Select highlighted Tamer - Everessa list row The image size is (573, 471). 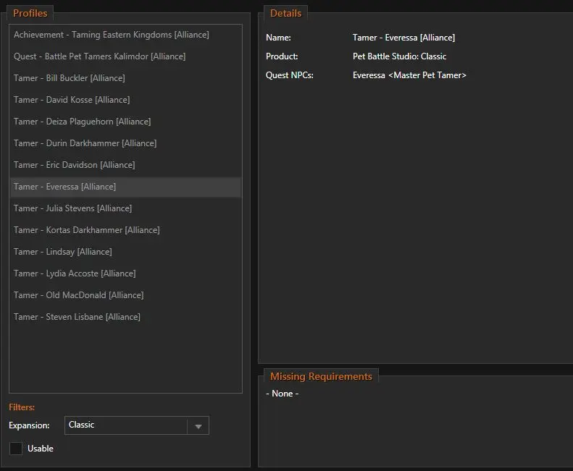[x=125, y=187]
